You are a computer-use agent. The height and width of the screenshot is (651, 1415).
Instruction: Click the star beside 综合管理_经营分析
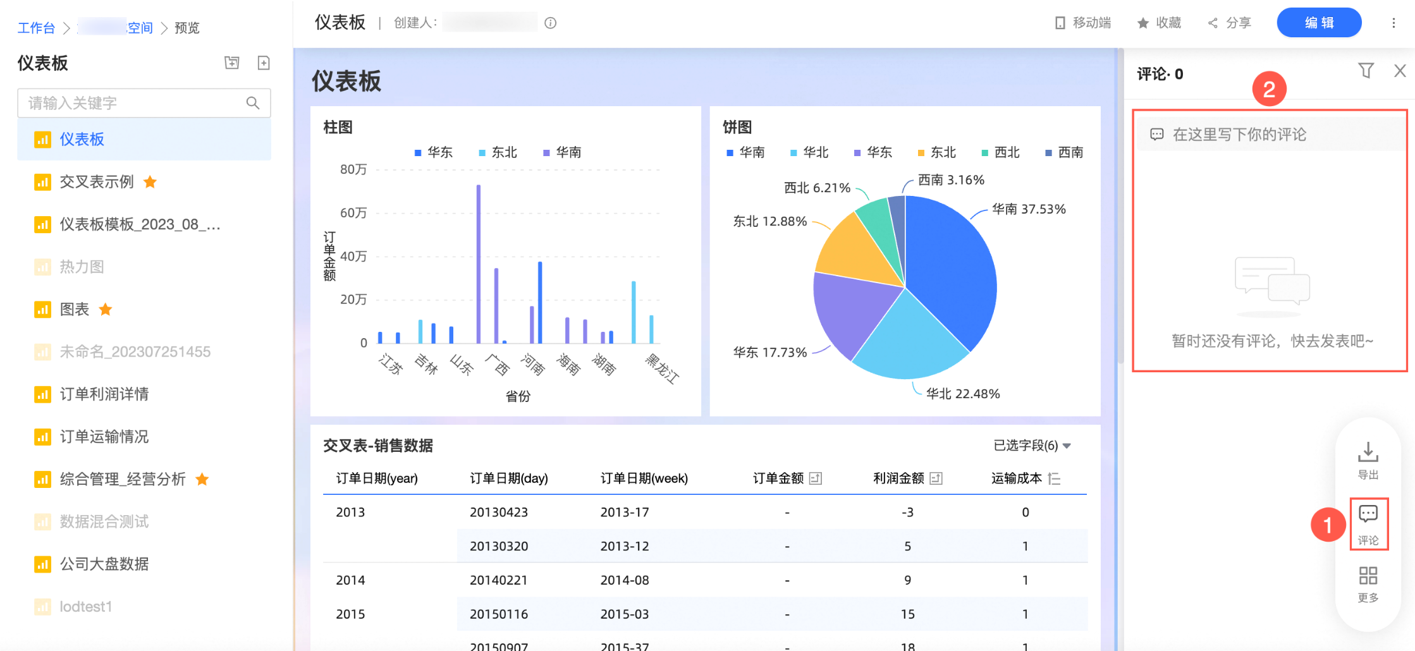[x=202, y=479]
